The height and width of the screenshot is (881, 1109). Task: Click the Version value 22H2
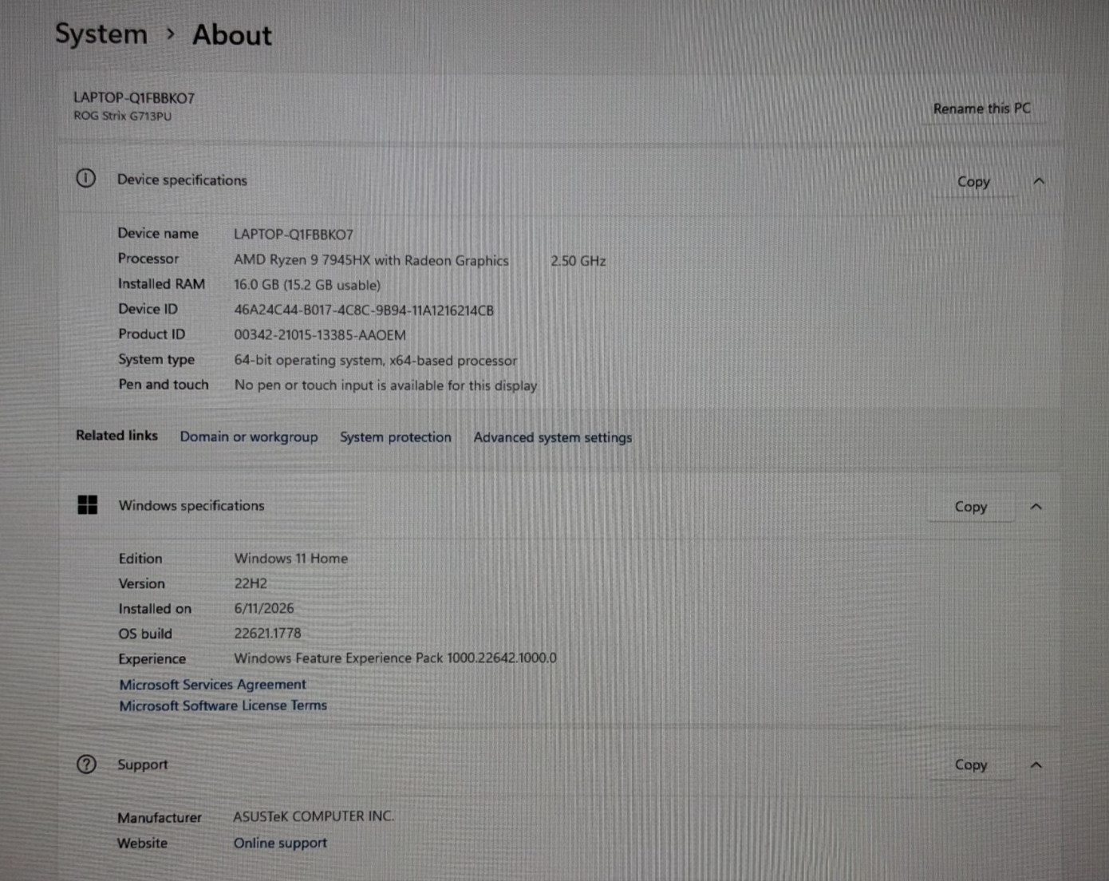pyautogui.click(x=251, y=583)
